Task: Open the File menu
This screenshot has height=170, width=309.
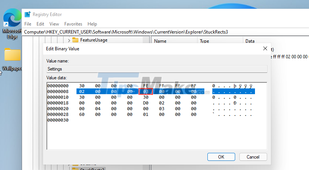Action: pos(28,24)
